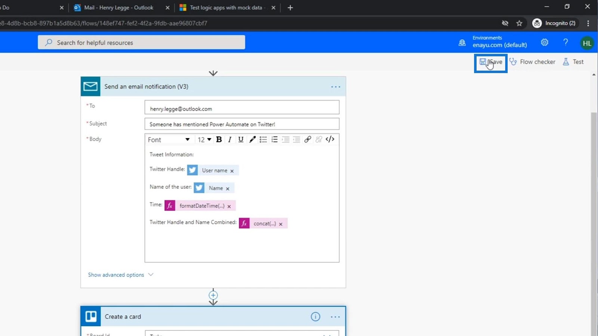Open settings gear in header
This screenshot has height=336, width=598.
(x=545, y=43)
